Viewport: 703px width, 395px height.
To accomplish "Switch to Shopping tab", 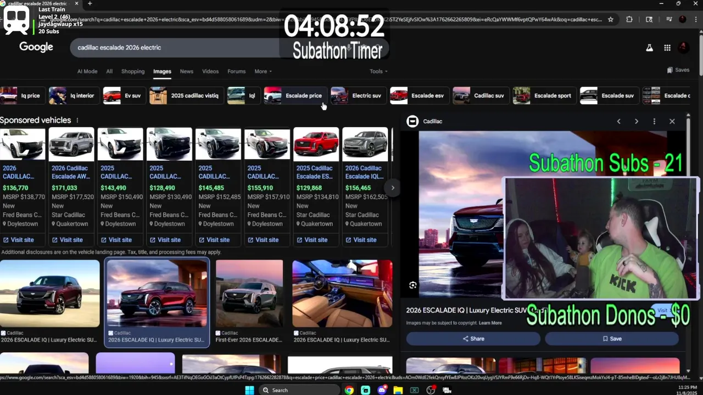I will [133, 71].
